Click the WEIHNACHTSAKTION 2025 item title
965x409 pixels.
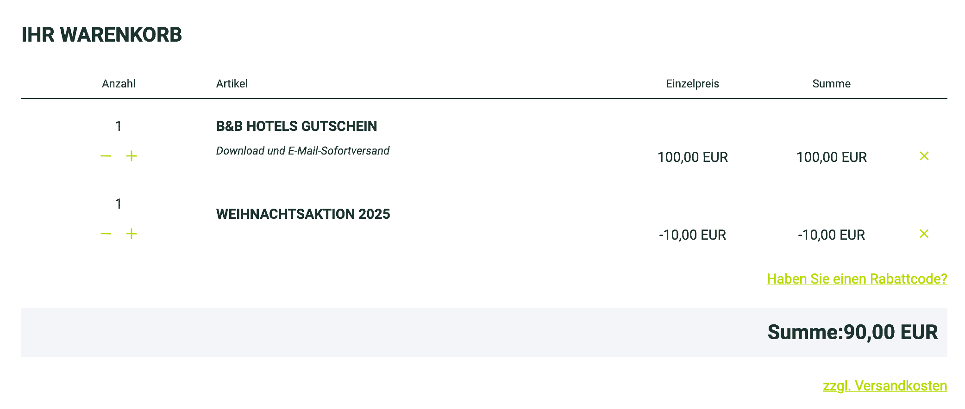[x=303, y=214]
